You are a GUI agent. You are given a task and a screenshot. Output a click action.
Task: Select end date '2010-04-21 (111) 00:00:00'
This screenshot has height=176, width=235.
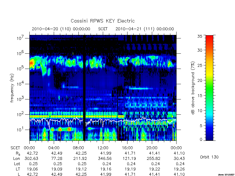point(145,29)
